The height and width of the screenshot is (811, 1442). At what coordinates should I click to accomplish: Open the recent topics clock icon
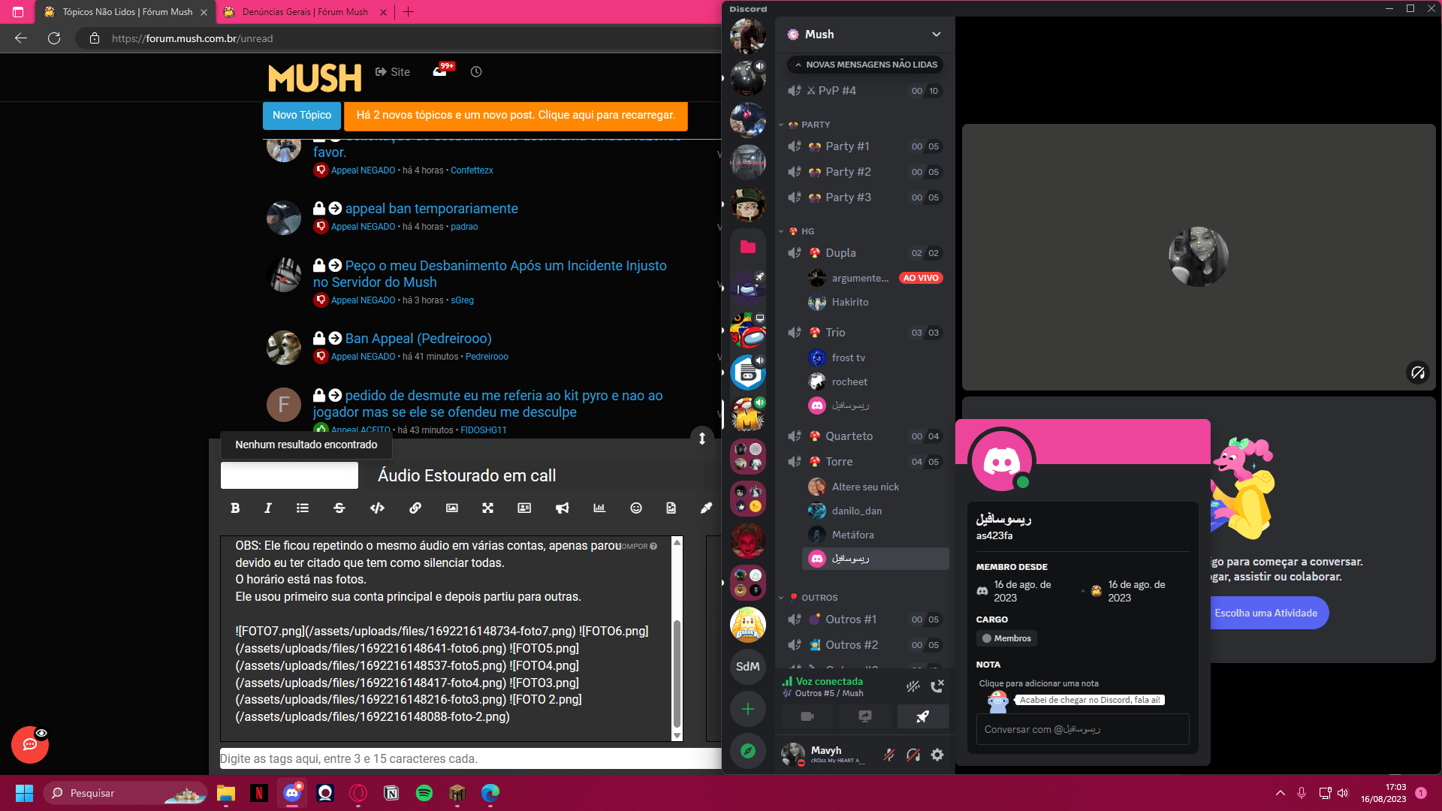coord(476,72)
